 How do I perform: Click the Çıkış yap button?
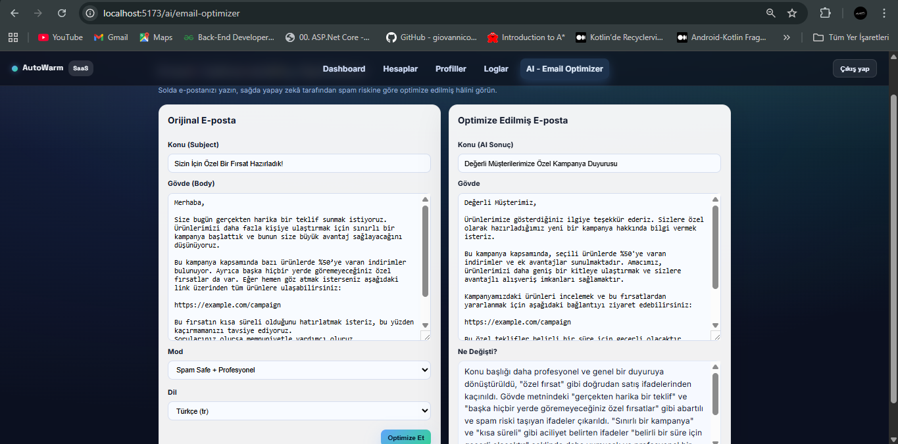pyautogui.click(x=855, y=68)
